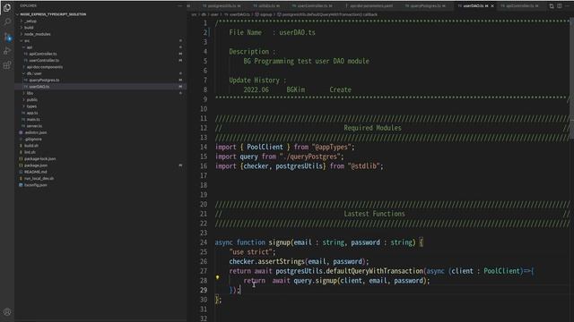Open userController.ts in the file tree
The width and height of the screenshot is (574, 322).
44,60
